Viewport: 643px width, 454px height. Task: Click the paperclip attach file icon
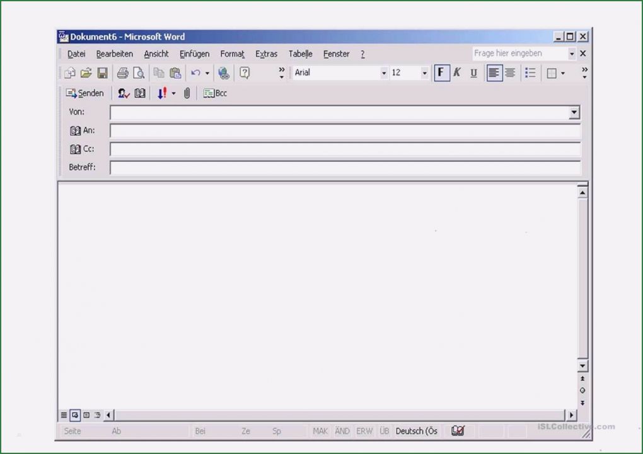point(187,93)
